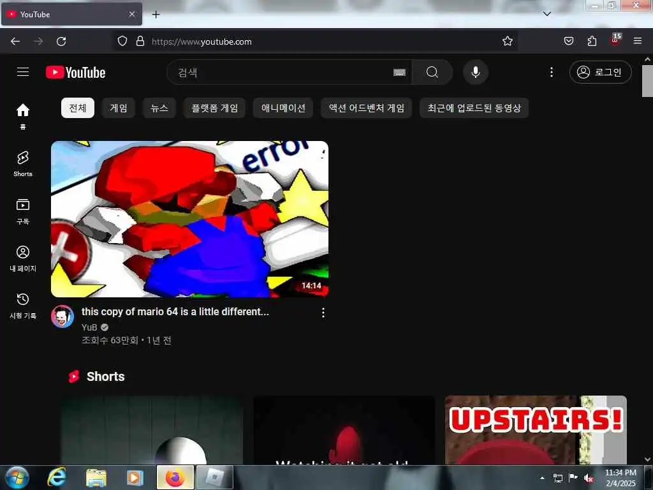Open a new tab with plus button
The width and height of the screenshot is (653, 490).
(156, 15)
